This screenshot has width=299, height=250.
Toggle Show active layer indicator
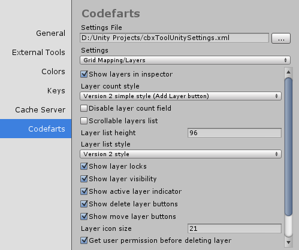(x=84, y=191)
